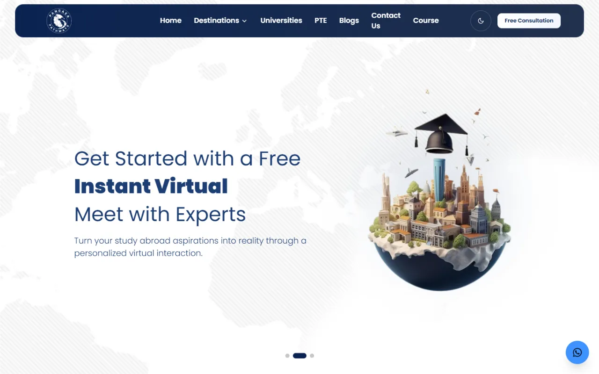Select the active middle carousel indicator
The image size is (599, 374).
click(x=299, y=356)
